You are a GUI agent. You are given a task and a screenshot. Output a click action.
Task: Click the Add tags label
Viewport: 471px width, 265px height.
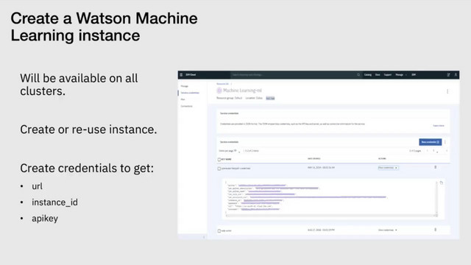270,98
